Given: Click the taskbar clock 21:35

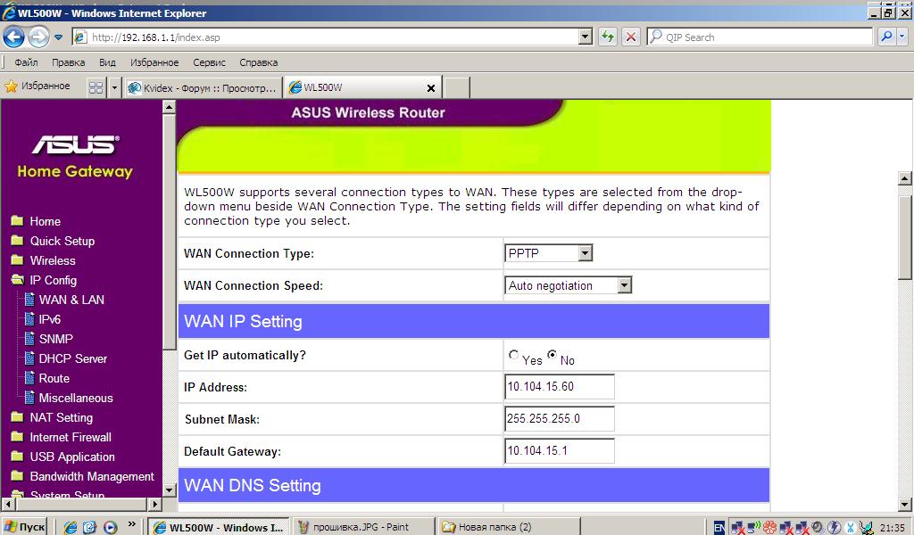Looking at the screenshot, I should 893,528.
